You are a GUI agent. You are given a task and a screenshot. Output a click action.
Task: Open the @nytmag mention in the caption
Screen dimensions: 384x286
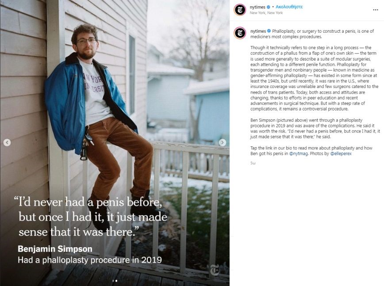(x=299, y=153)
